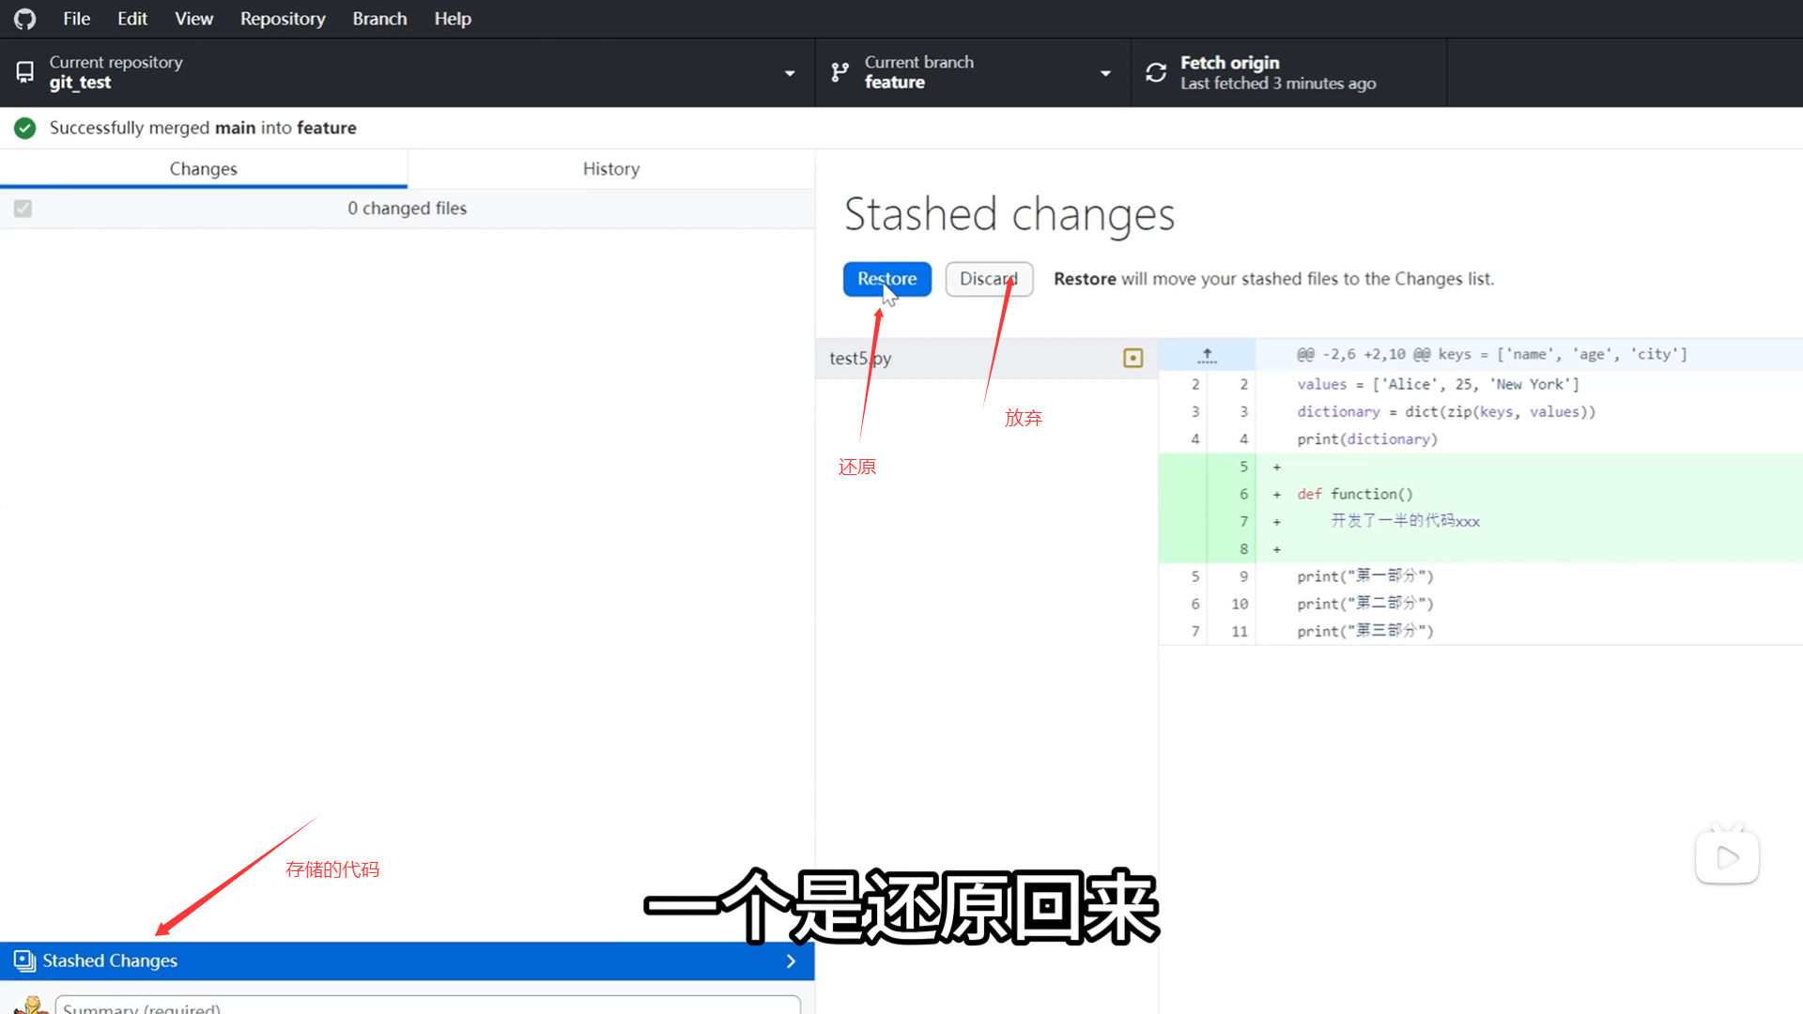
Task: Click the green success checkmark icon
Action: [x=25, y=128]
